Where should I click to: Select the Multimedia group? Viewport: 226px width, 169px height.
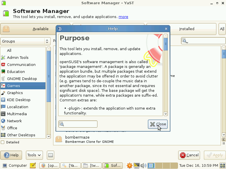pos(23,114)
